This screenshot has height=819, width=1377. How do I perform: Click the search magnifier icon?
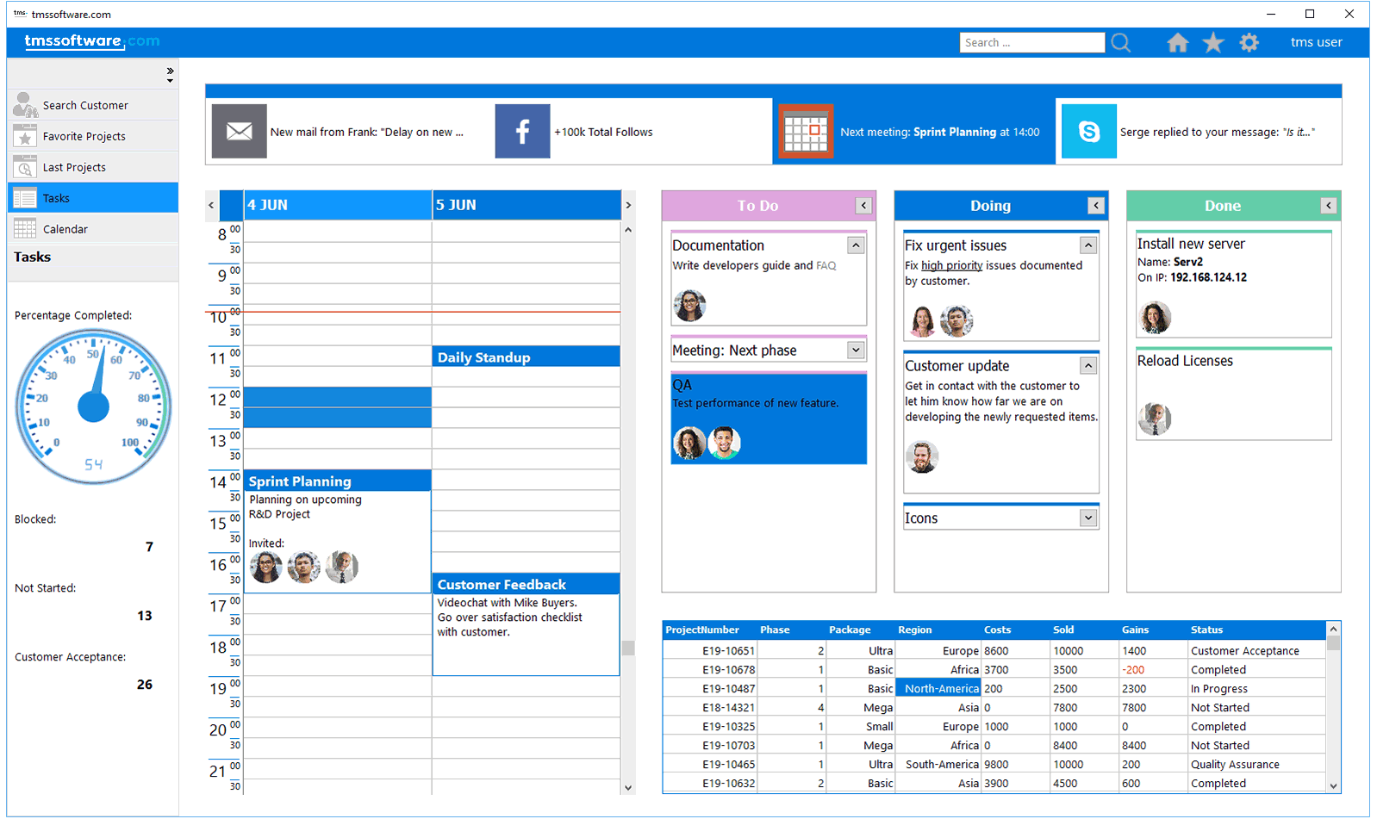point(1120,42)
